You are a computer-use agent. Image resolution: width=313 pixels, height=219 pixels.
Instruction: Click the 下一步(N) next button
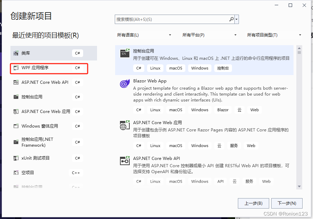[x=287, y=203]
